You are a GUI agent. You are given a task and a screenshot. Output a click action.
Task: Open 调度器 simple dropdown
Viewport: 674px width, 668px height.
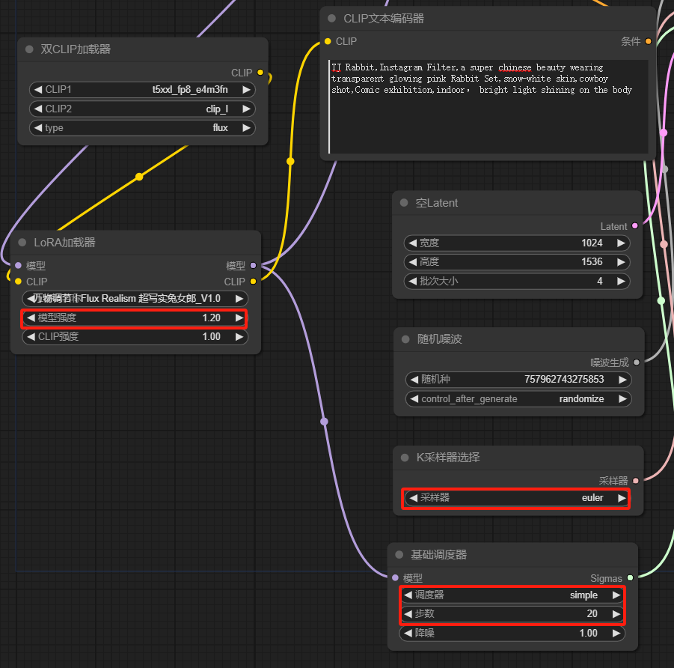point(512,595)
